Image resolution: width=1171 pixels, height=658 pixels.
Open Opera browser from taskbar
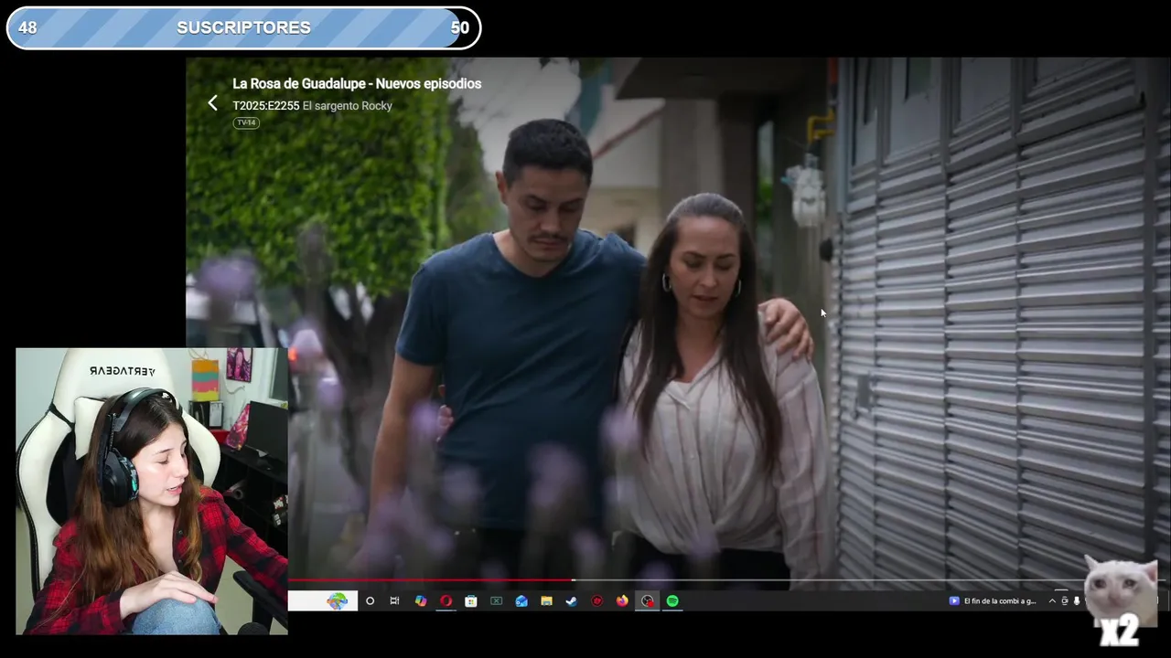tap(446, 600)
